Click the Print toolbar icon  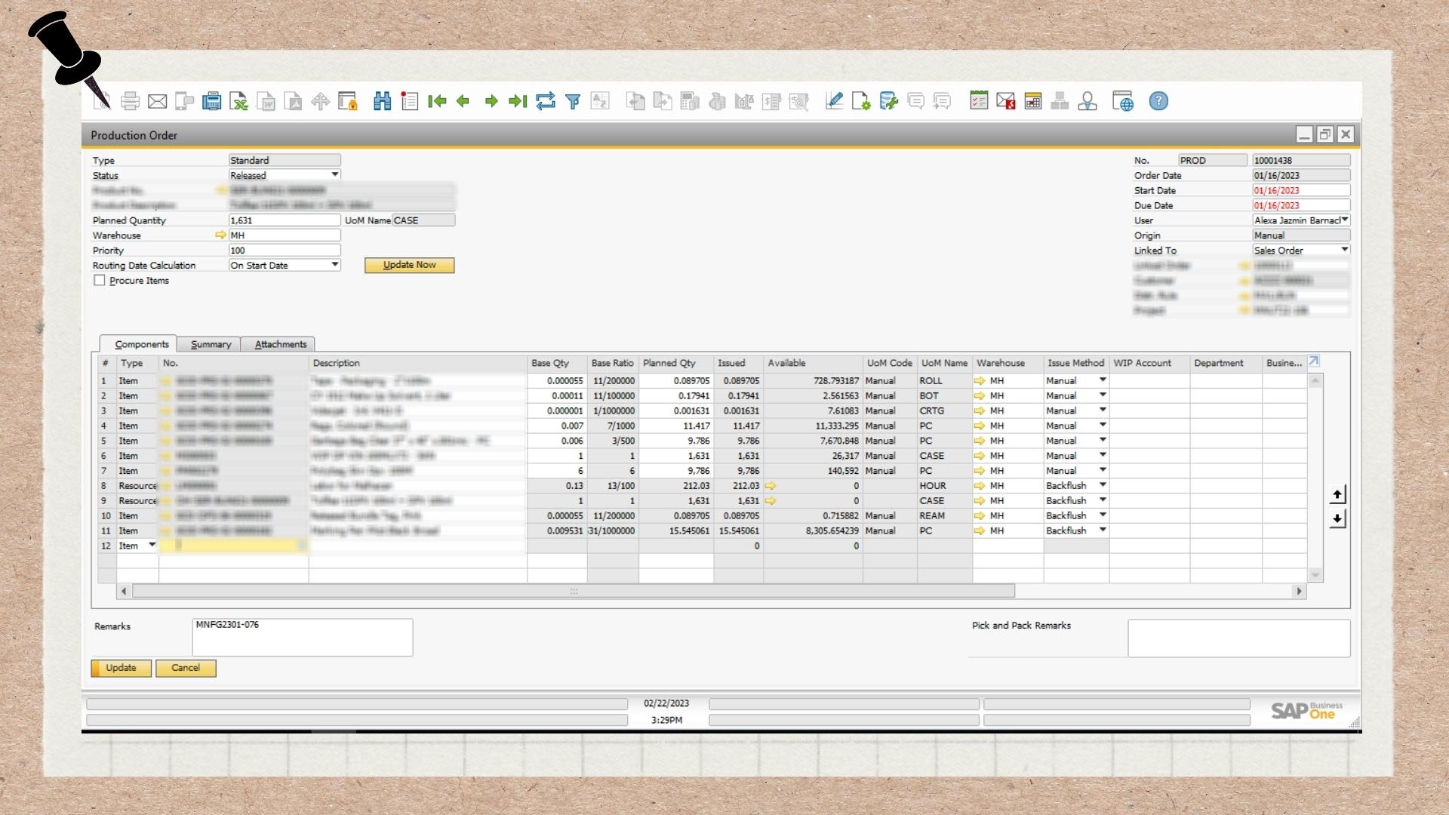point(131,101)
